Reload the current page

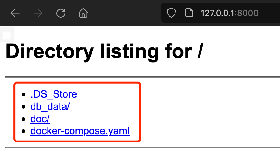(61, 13)
